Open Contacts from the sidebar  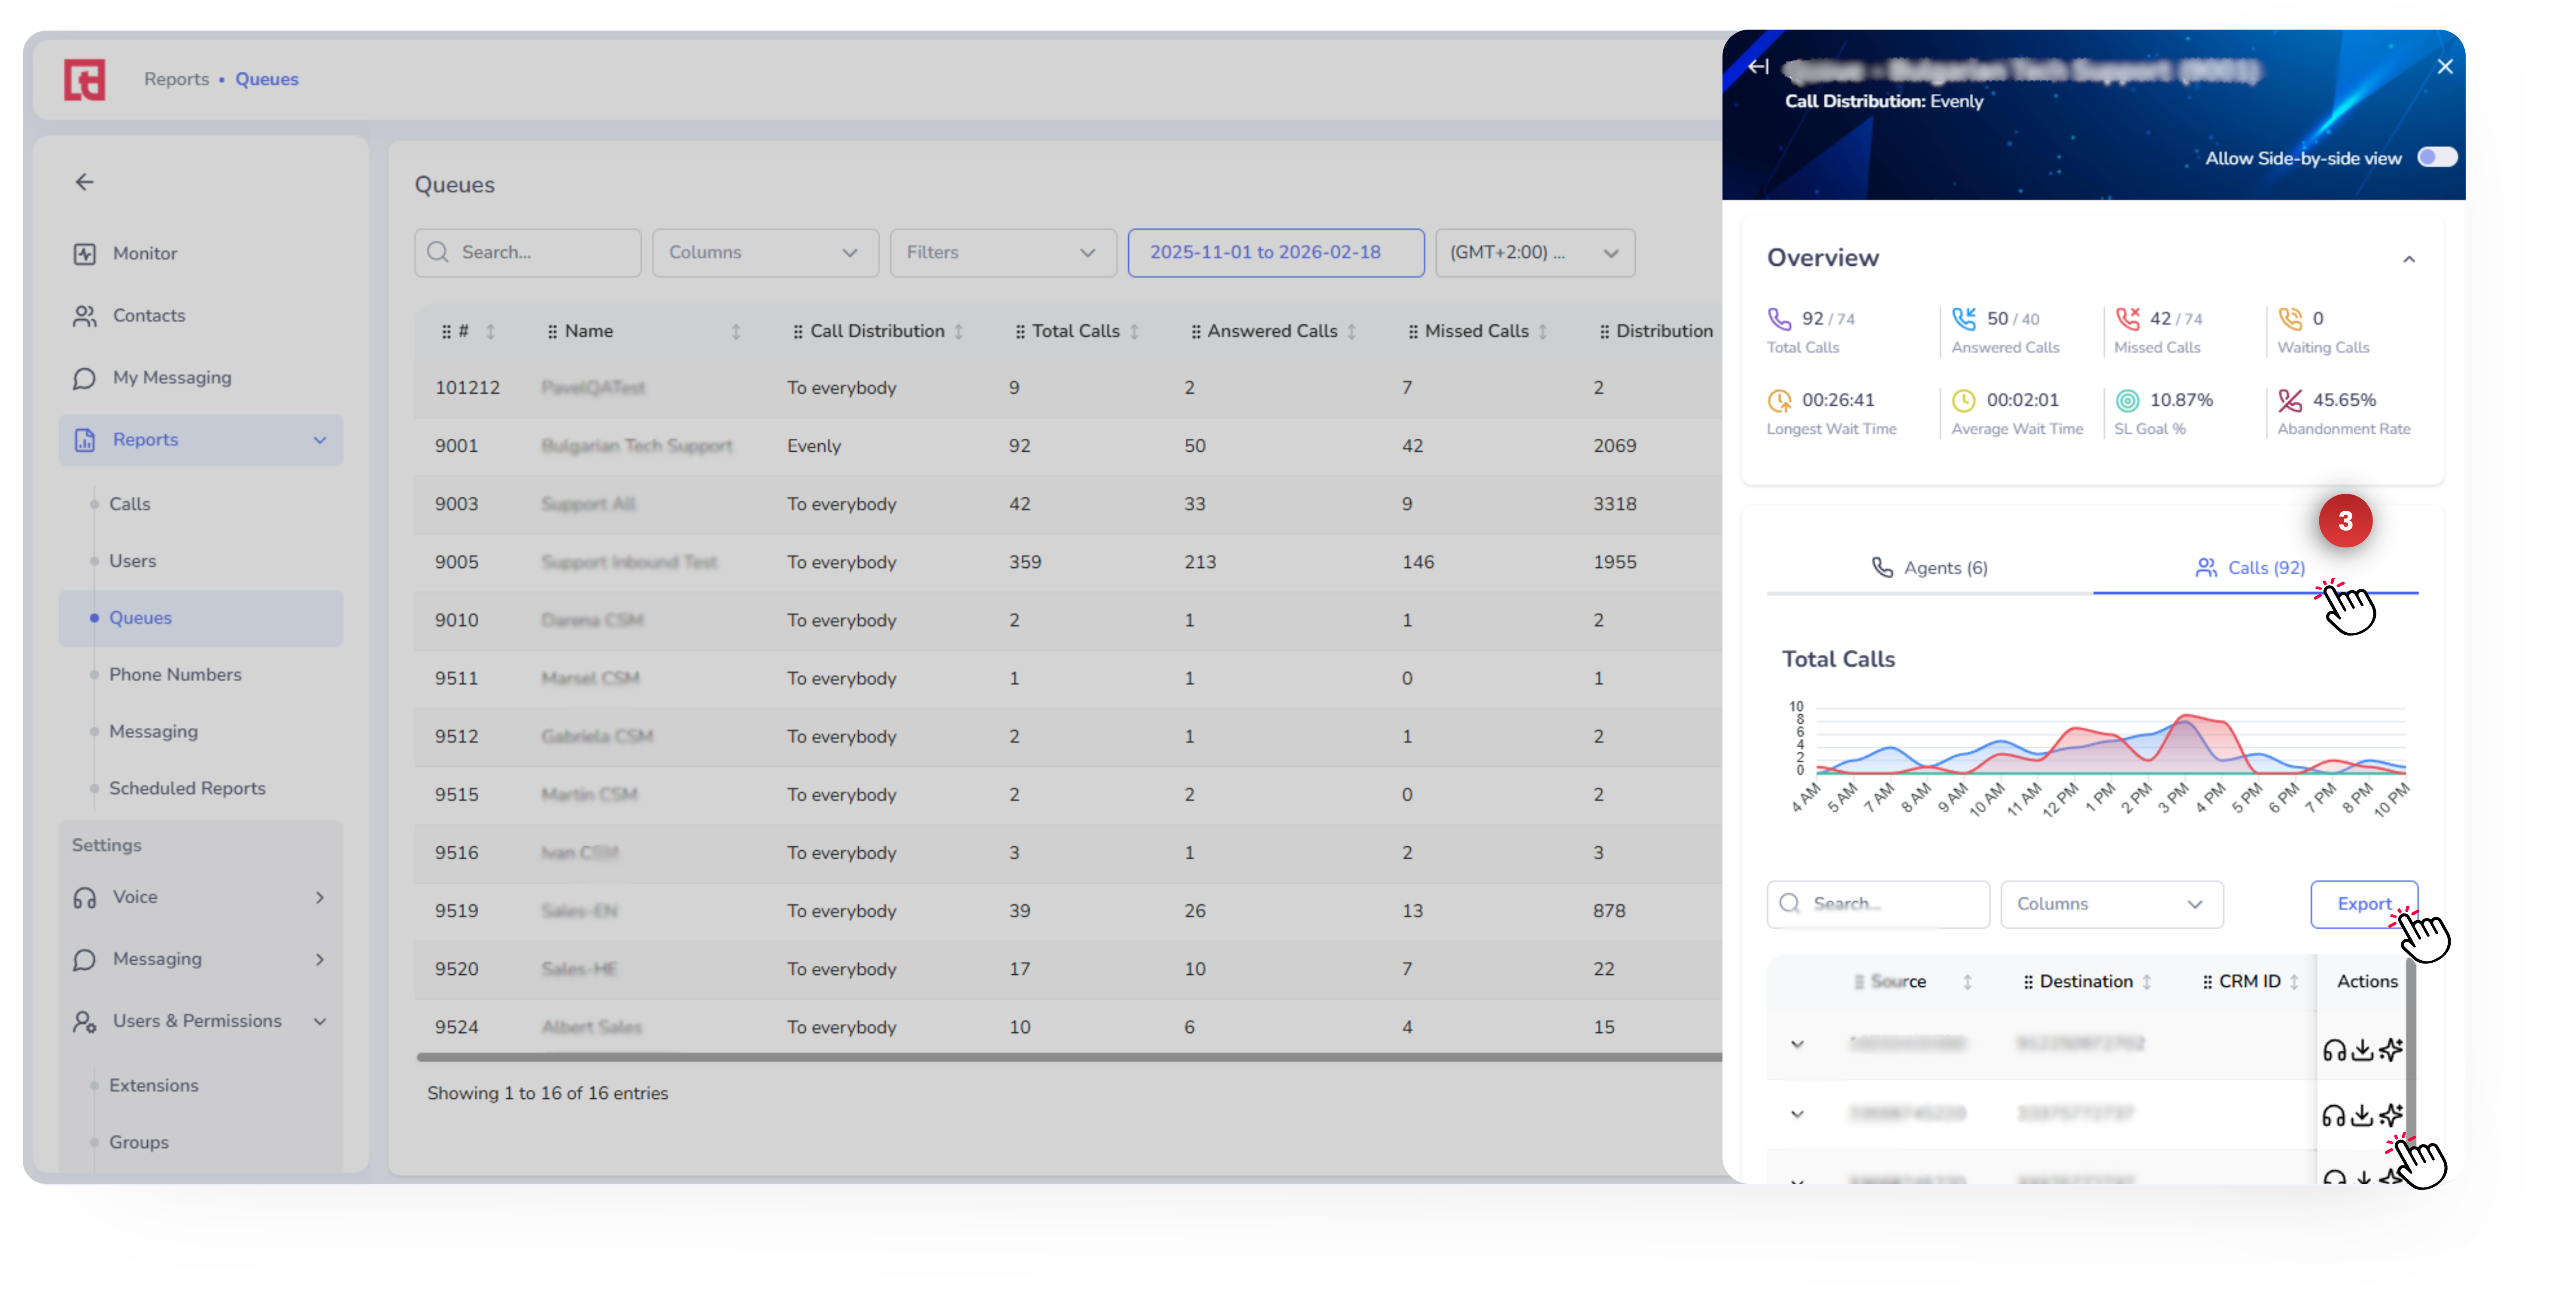148,316
